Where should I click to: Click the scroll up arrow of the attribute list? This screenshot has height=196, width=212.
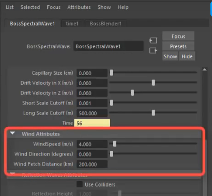(x=205, y=70)
